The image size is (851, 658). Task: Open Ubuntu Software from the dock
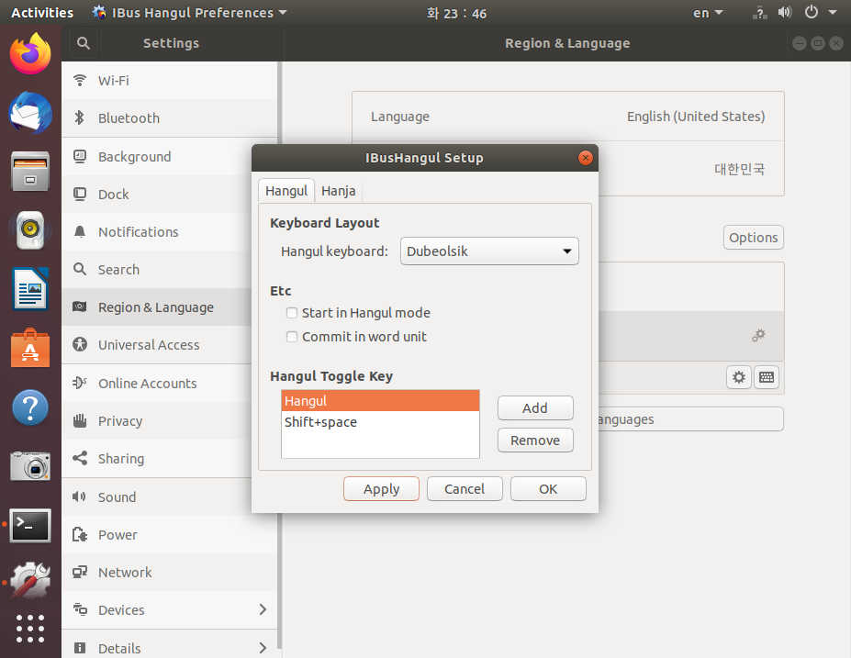coord(30,348)
